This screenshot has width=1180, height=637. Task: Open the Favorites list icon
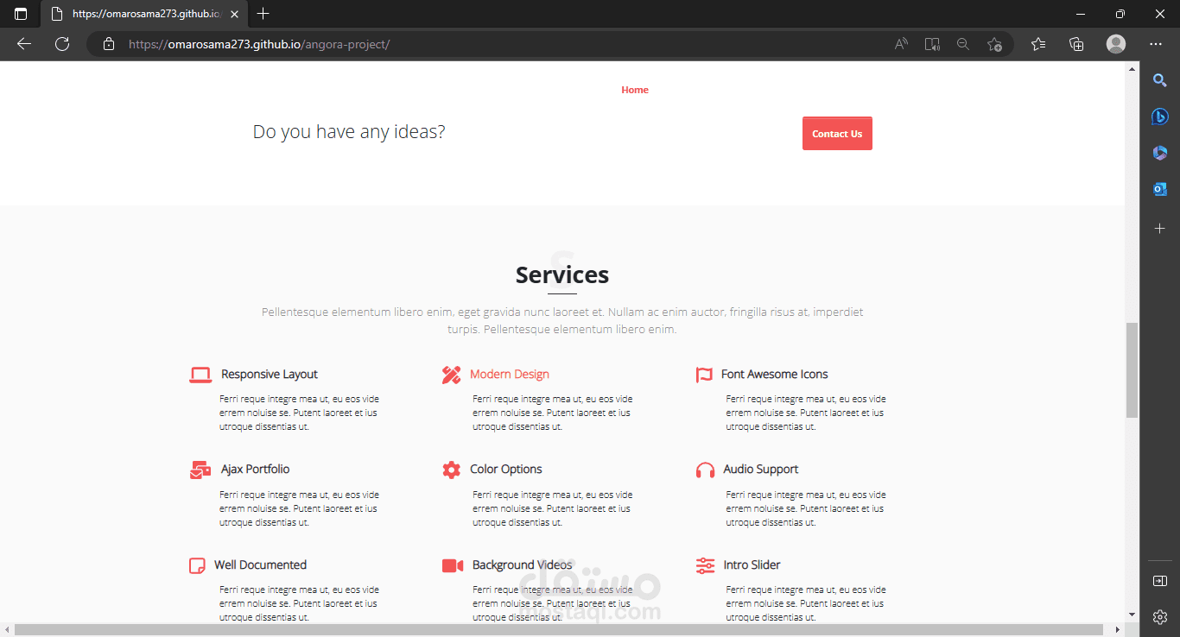point(1038,44)
